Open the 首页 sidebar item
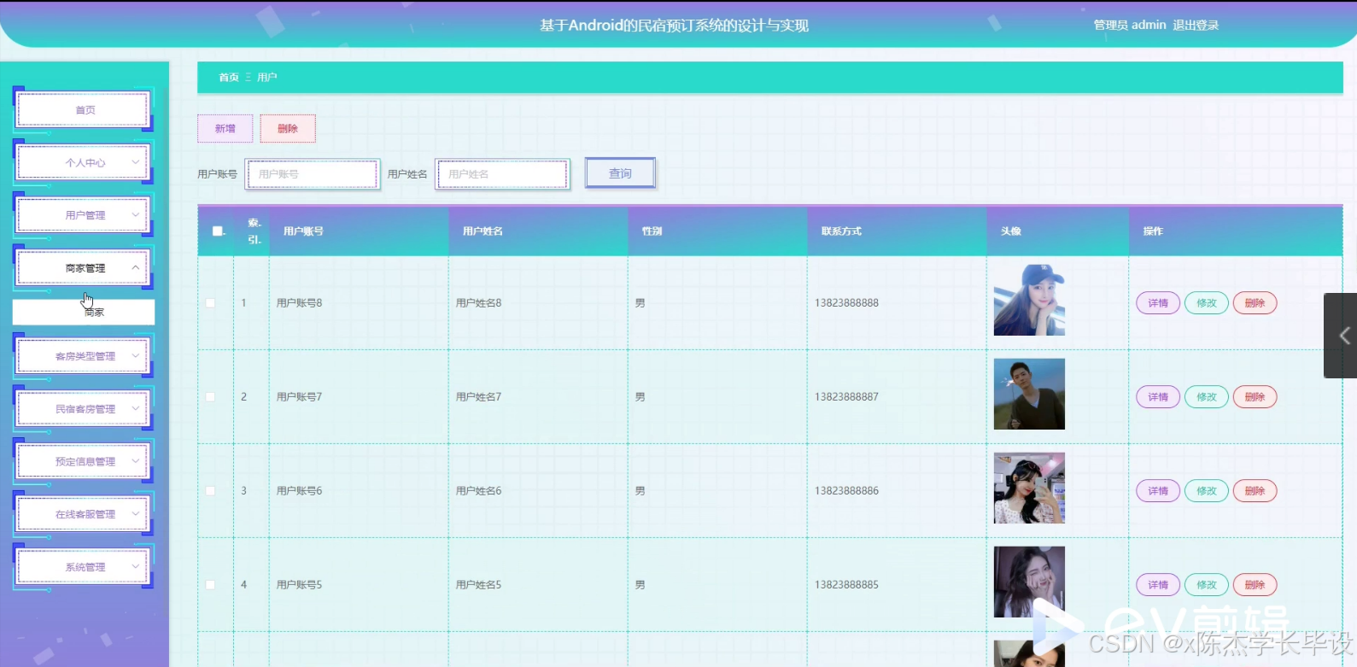The image size is (1357, 667). 84,109
